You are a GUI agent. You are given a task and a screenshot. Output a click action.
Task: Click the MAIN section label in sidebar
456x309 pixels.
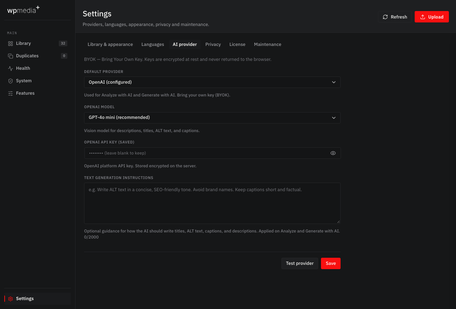pyautogui.click(x=12, y=33)
